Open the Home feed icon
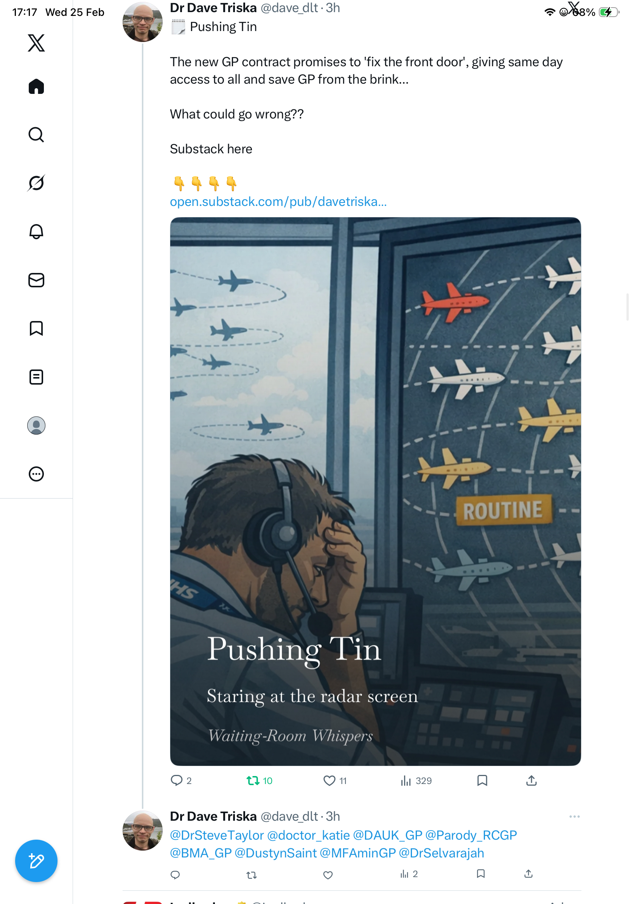This screenshot has width=631, height=904. tap(36, 86)
